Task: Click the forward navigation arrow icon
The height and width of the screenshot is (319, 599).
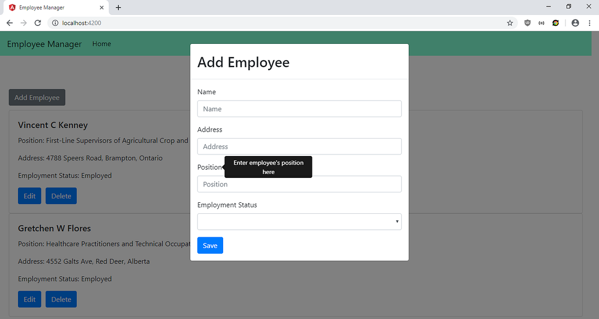Action: click(x=23, y=22)
